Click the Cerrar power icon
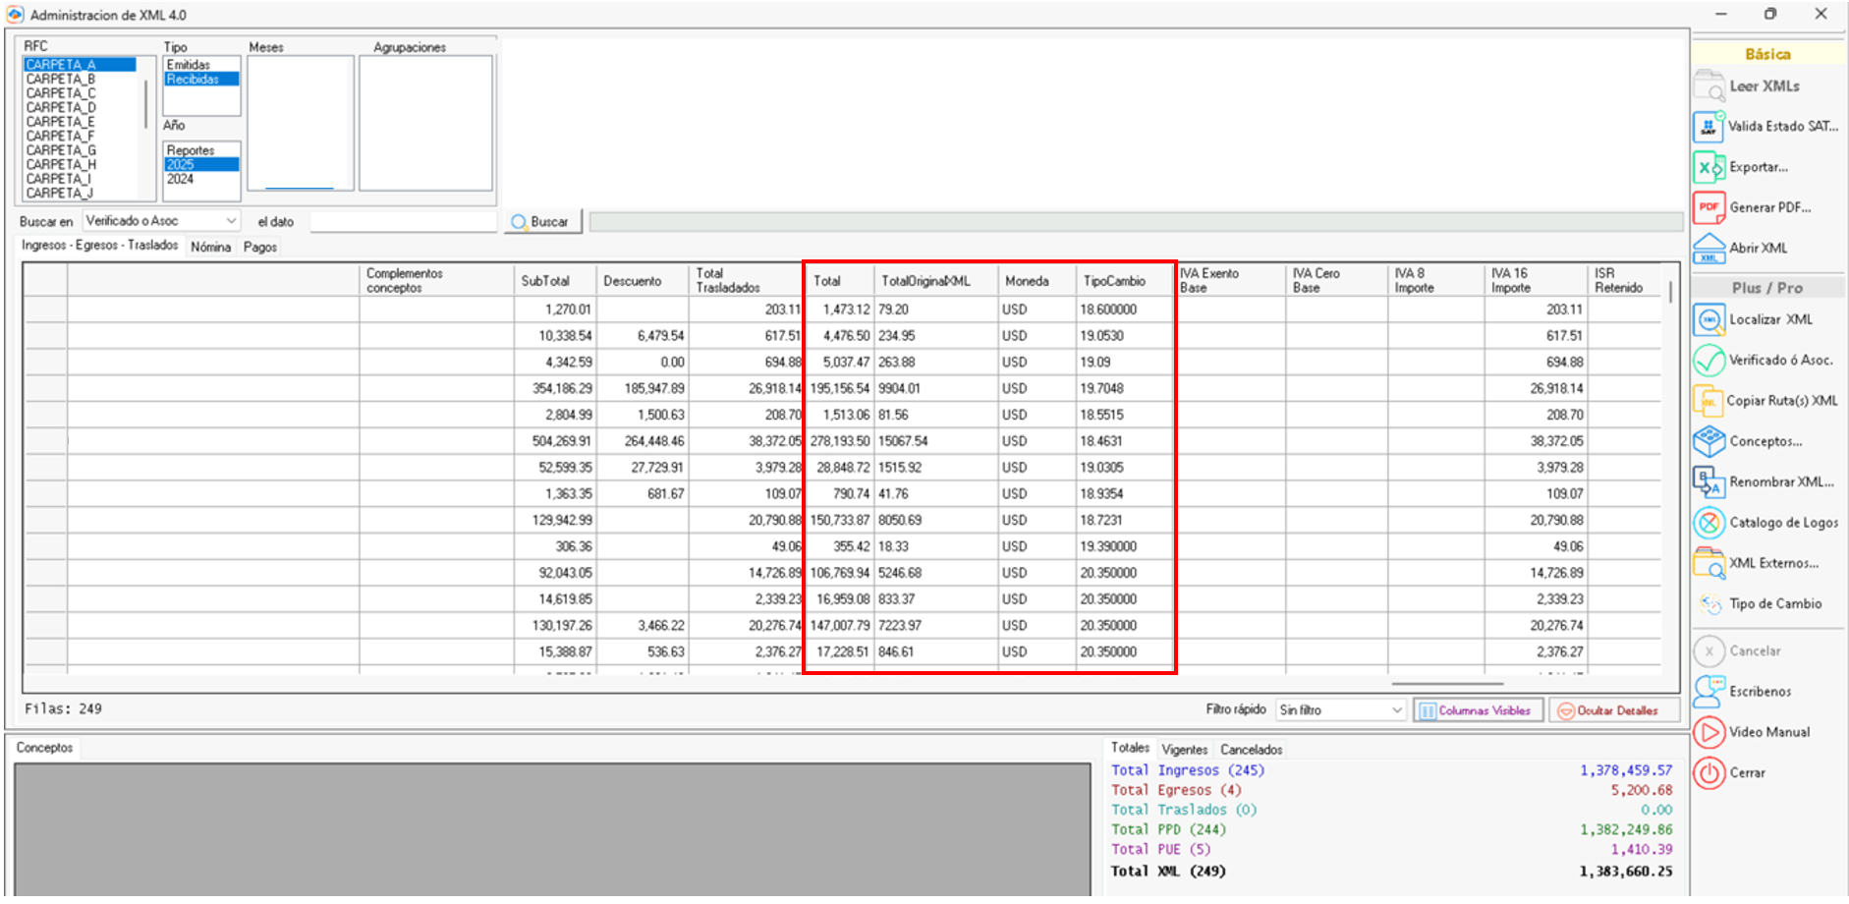 (x=1709, y=773)
